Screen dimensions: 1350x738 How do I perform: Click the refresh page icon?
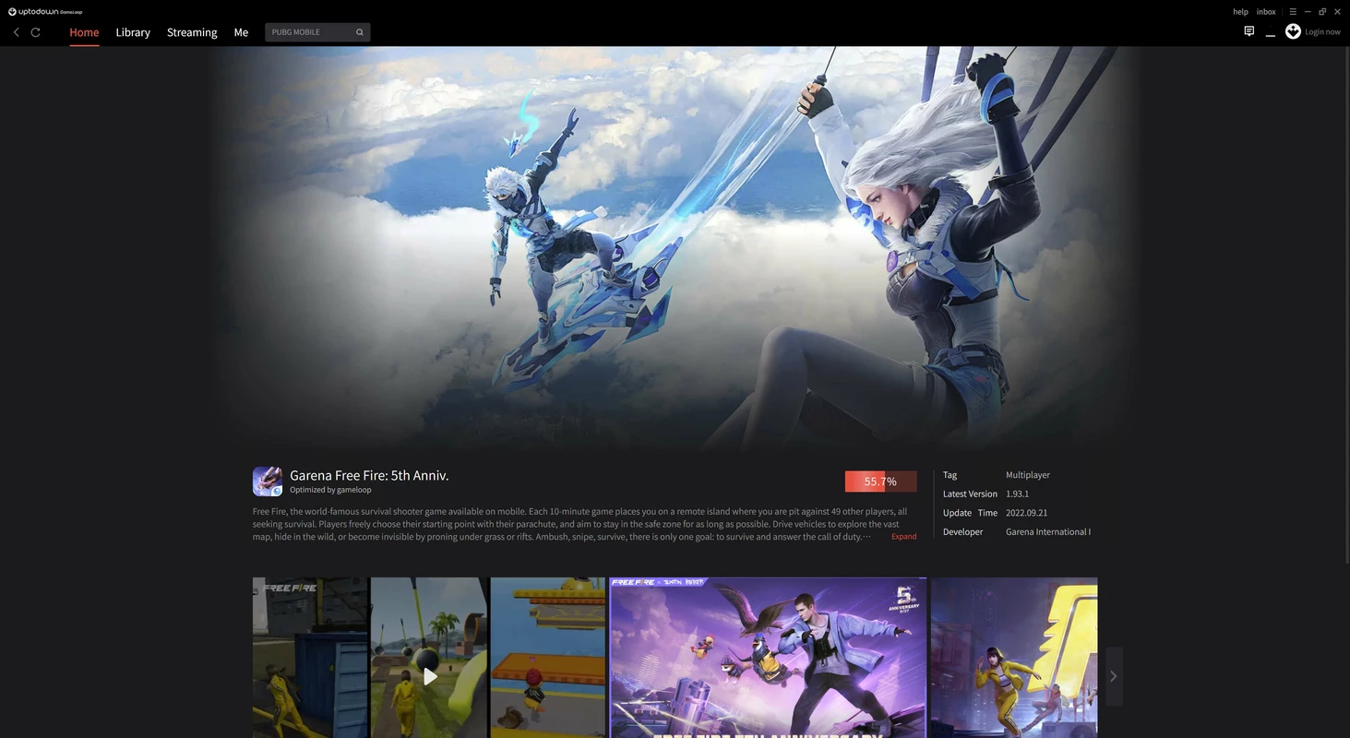click(x=36, y=32)
